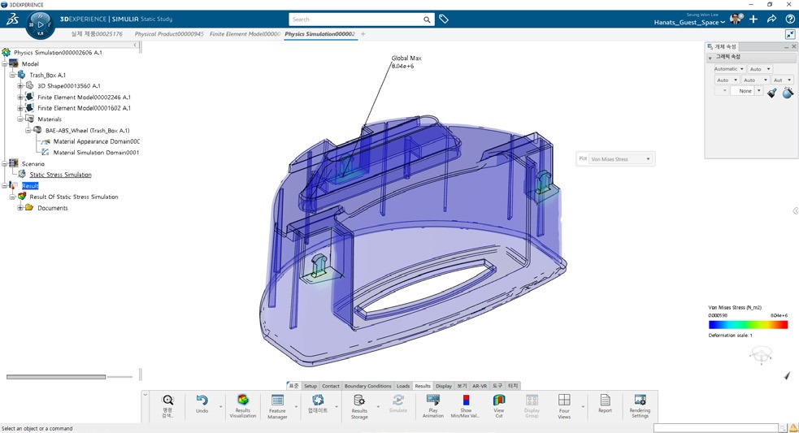Open Results Visualization tool
The height and width of the screenshot is (433, 799).
[242, 404]
